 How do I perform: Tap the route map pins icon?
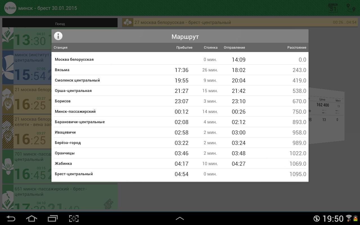(350, 8)
